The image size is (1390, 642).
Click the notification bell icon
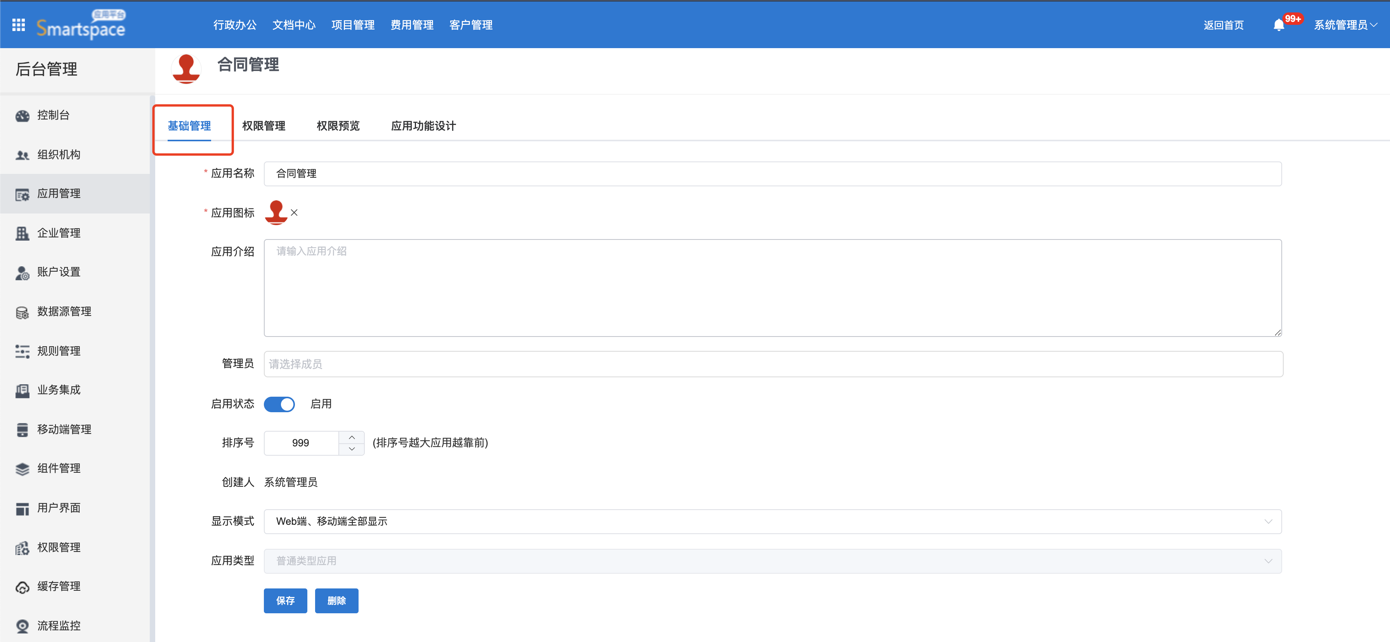point(1278,25)
